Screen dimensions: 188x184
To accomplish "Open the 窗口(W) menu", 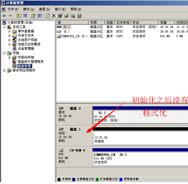I will (60, 9).
